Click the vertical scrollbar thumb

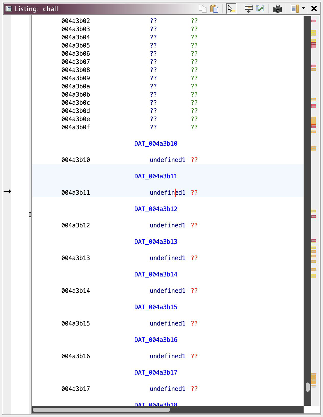(308, 387)
